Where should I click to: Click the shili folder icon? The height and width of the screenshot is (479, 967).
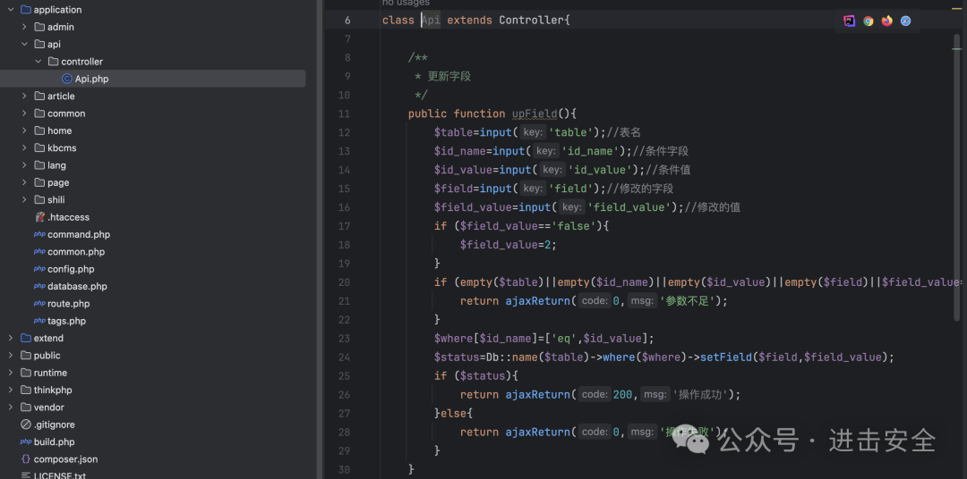coord(39,199)
